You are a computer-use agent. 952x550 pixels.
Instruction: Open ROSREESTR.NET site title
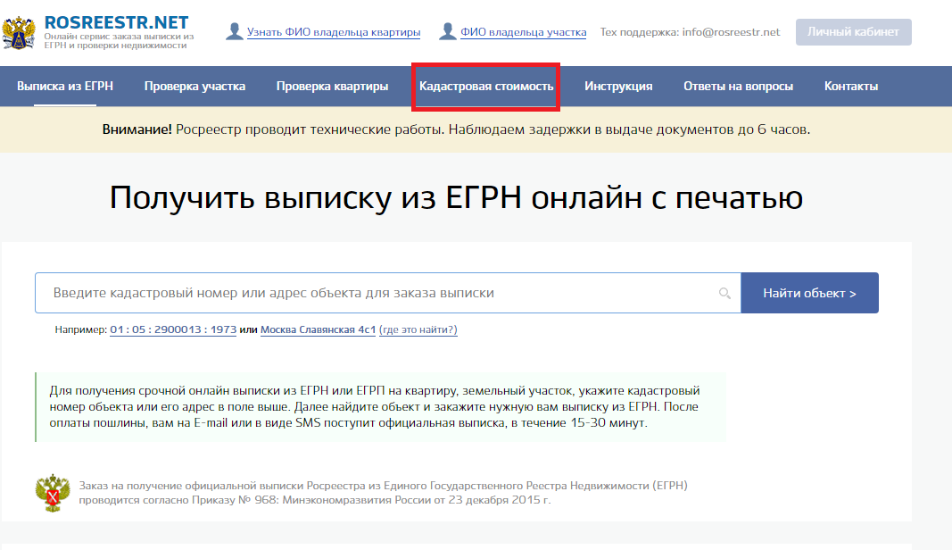(x=116, y=21)
